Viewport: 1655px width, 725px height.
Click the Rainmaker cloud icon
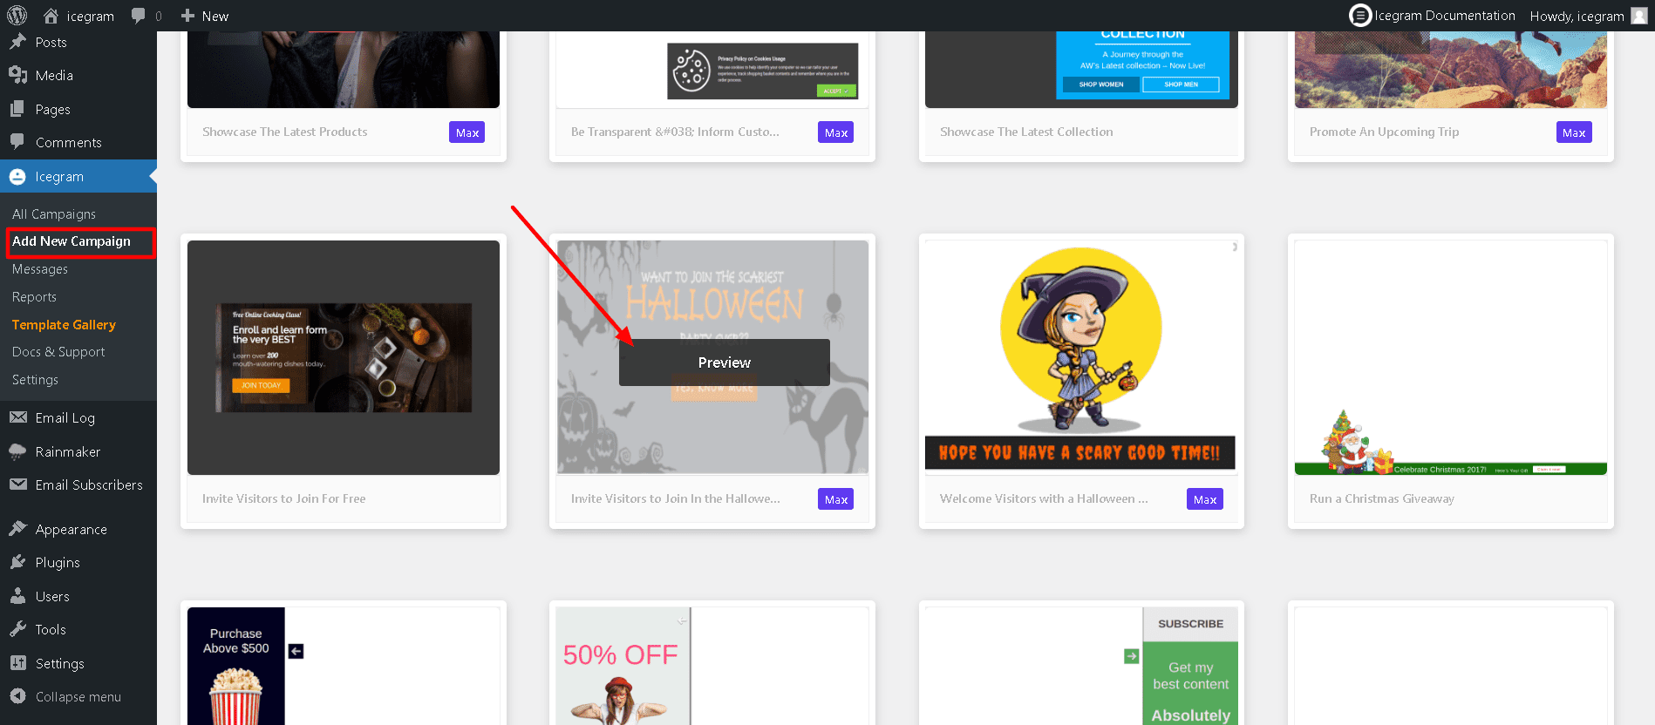(x=17, y=451)
